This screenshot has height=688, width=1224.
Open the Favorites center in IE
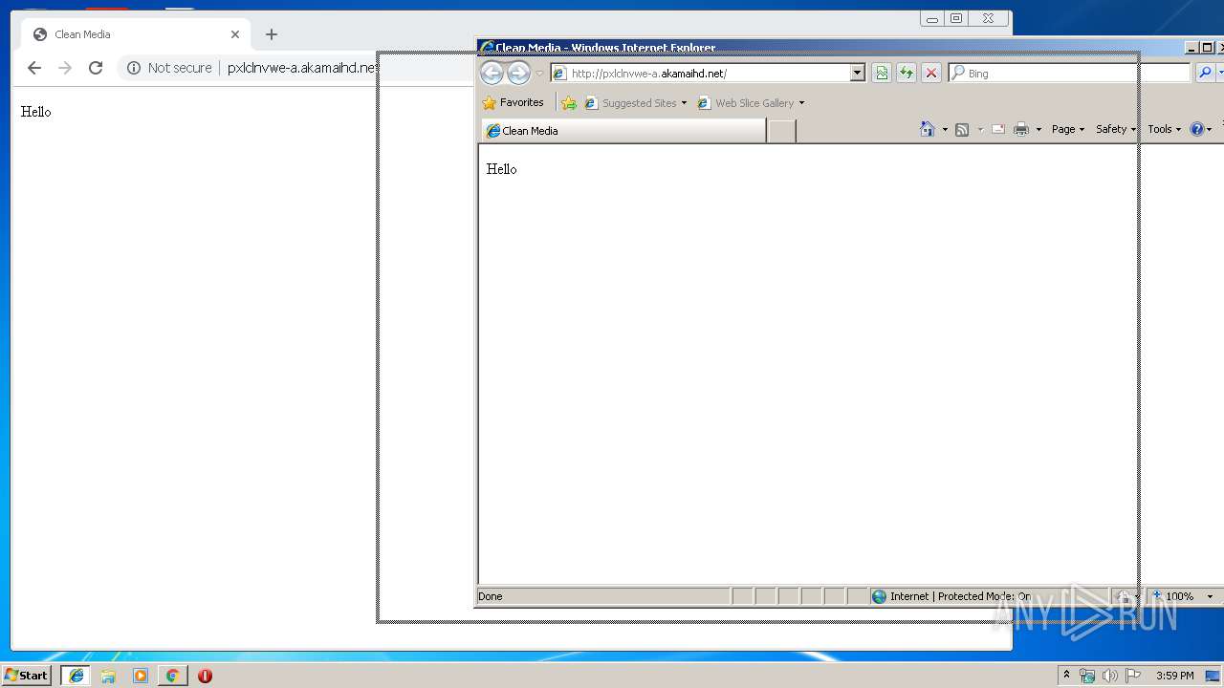tap(514, 102)
